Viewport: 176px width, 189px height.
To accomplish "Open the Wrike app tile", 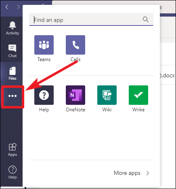I will (x=138, y=95).
